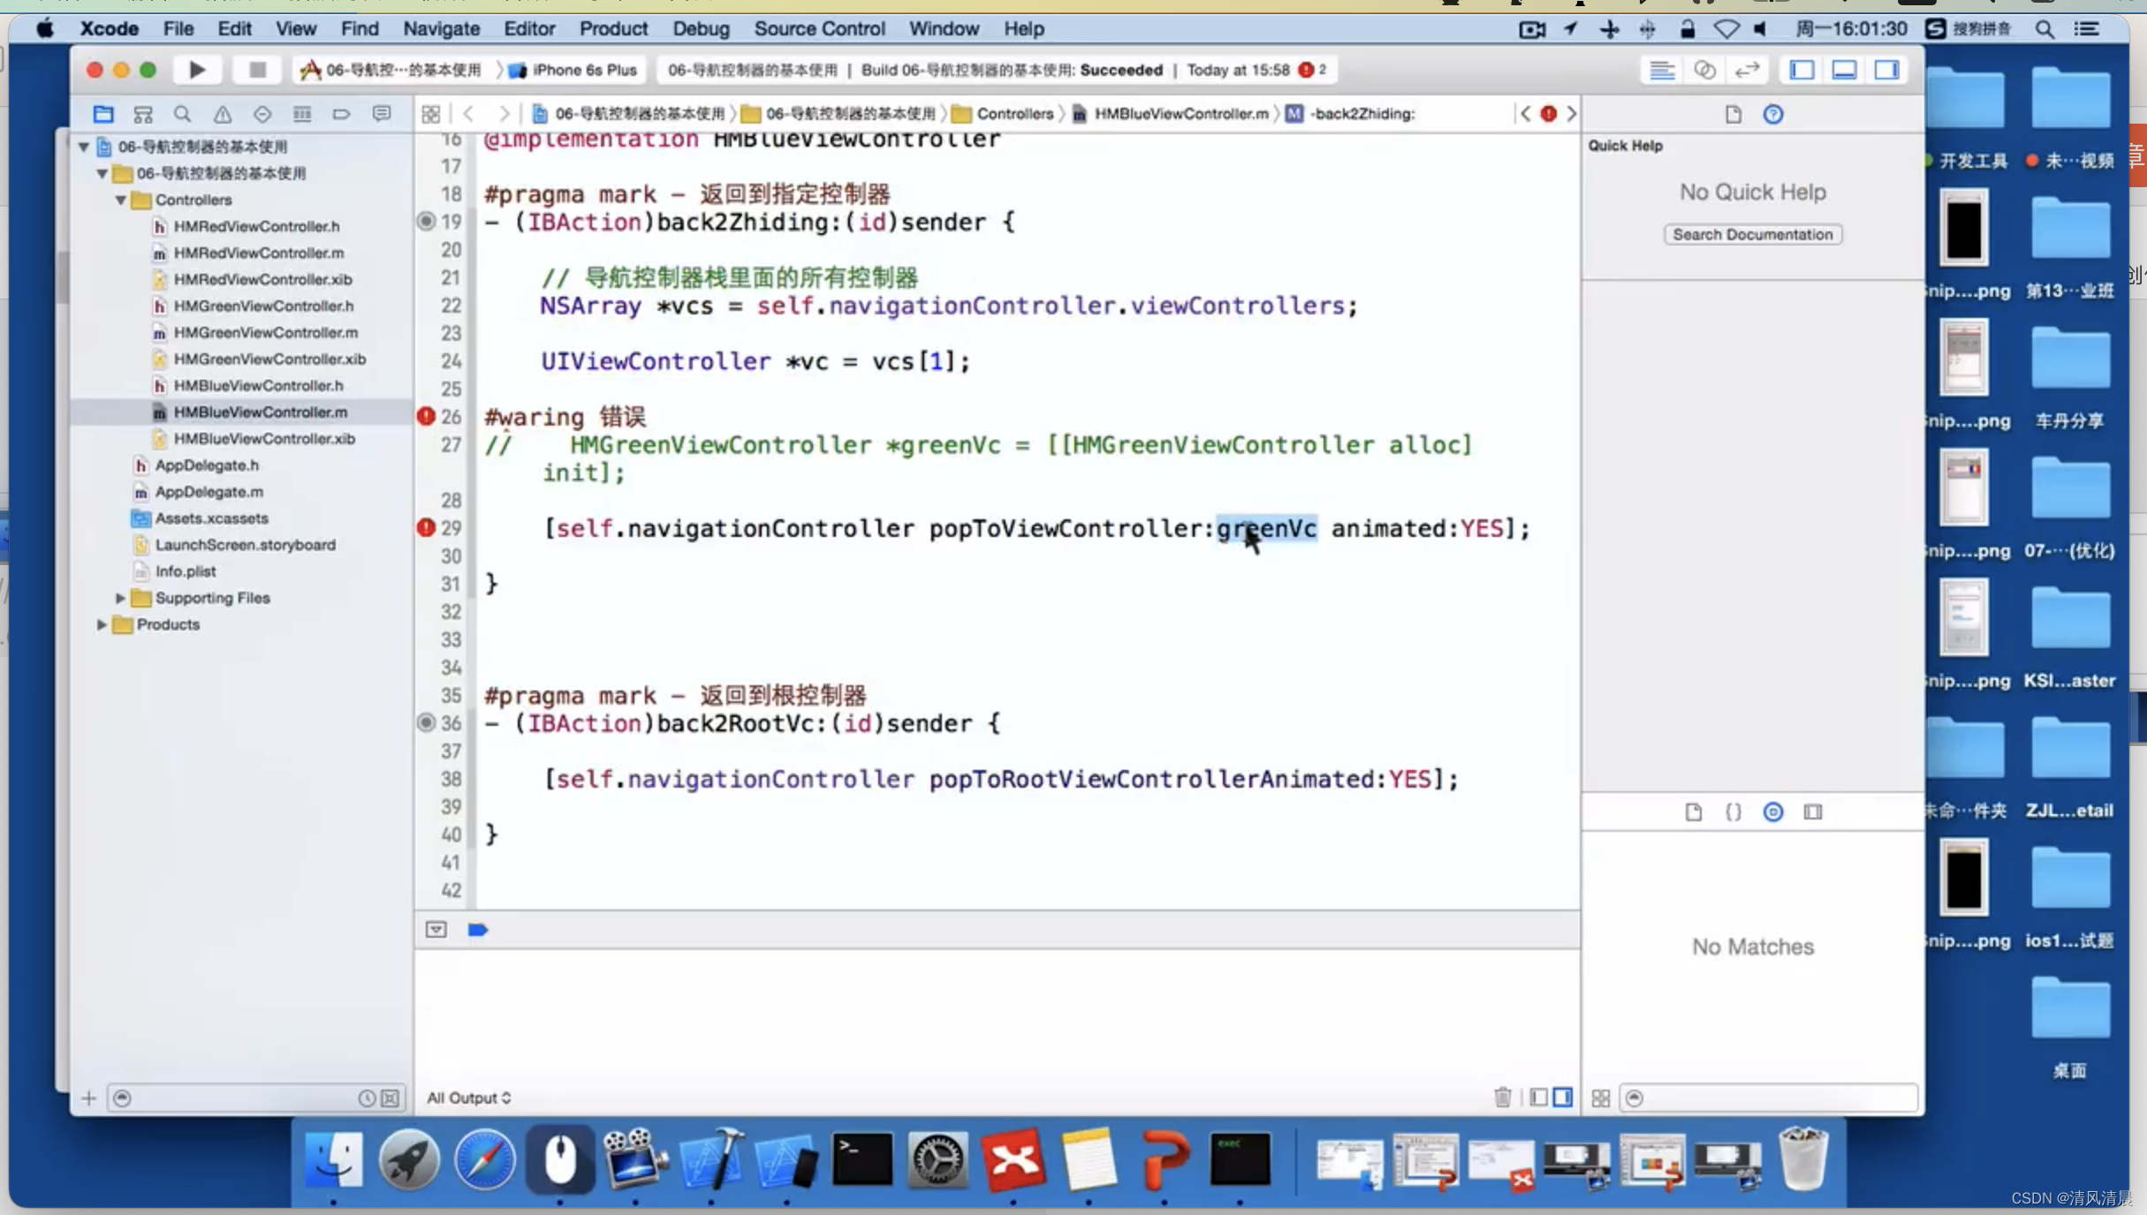2147x1215 pixels.
Task: Click the breakpoint toggle on line 19
Action: tap(425, 220)
